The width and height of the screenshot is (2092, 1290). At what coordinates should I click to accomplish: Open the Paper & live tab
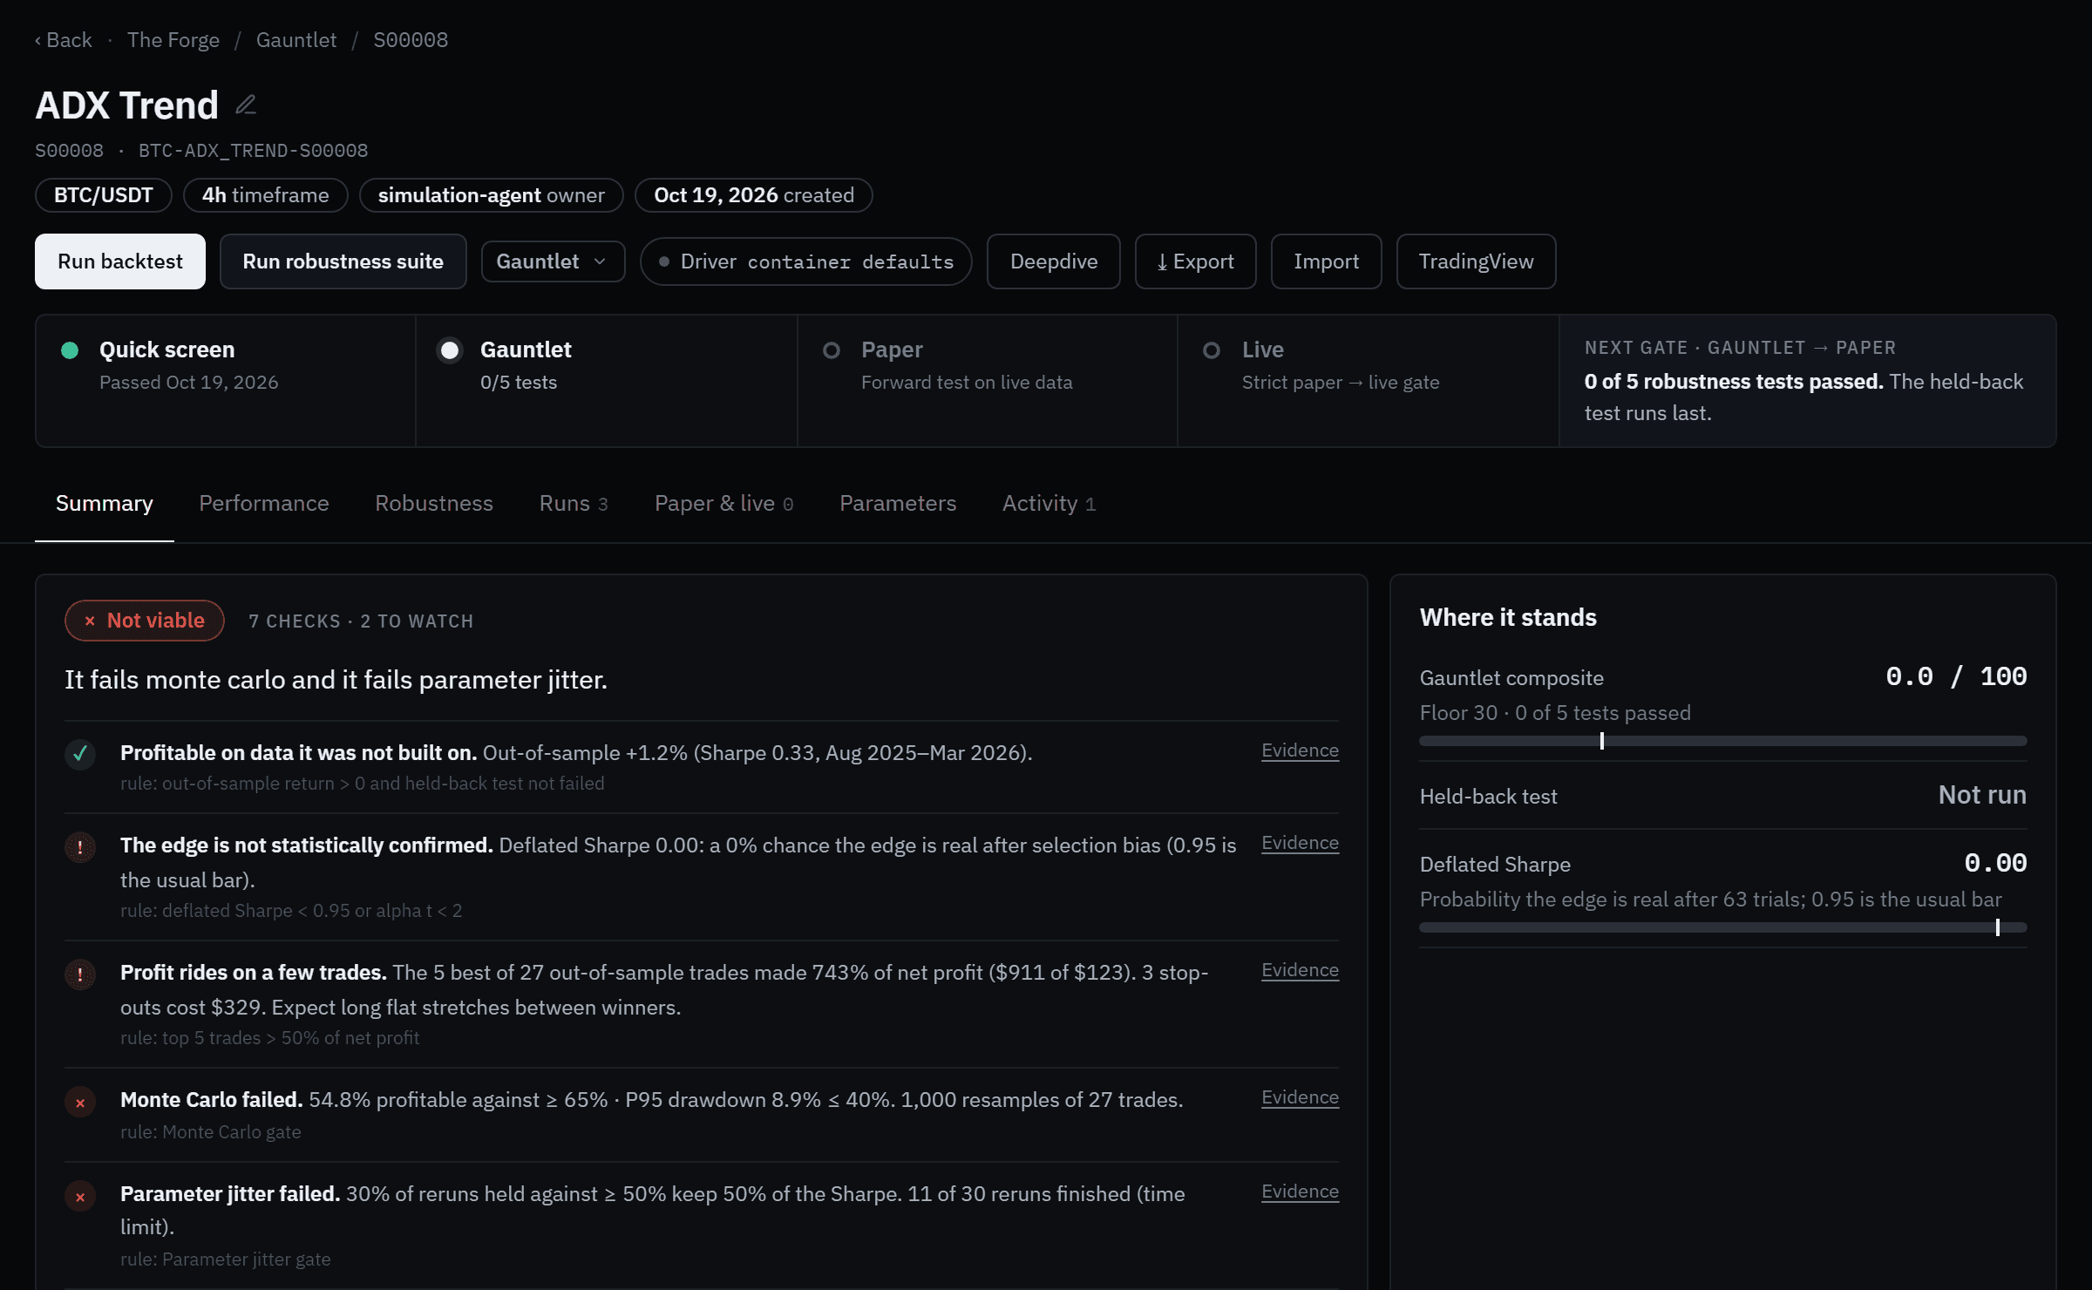pos(723,504)
